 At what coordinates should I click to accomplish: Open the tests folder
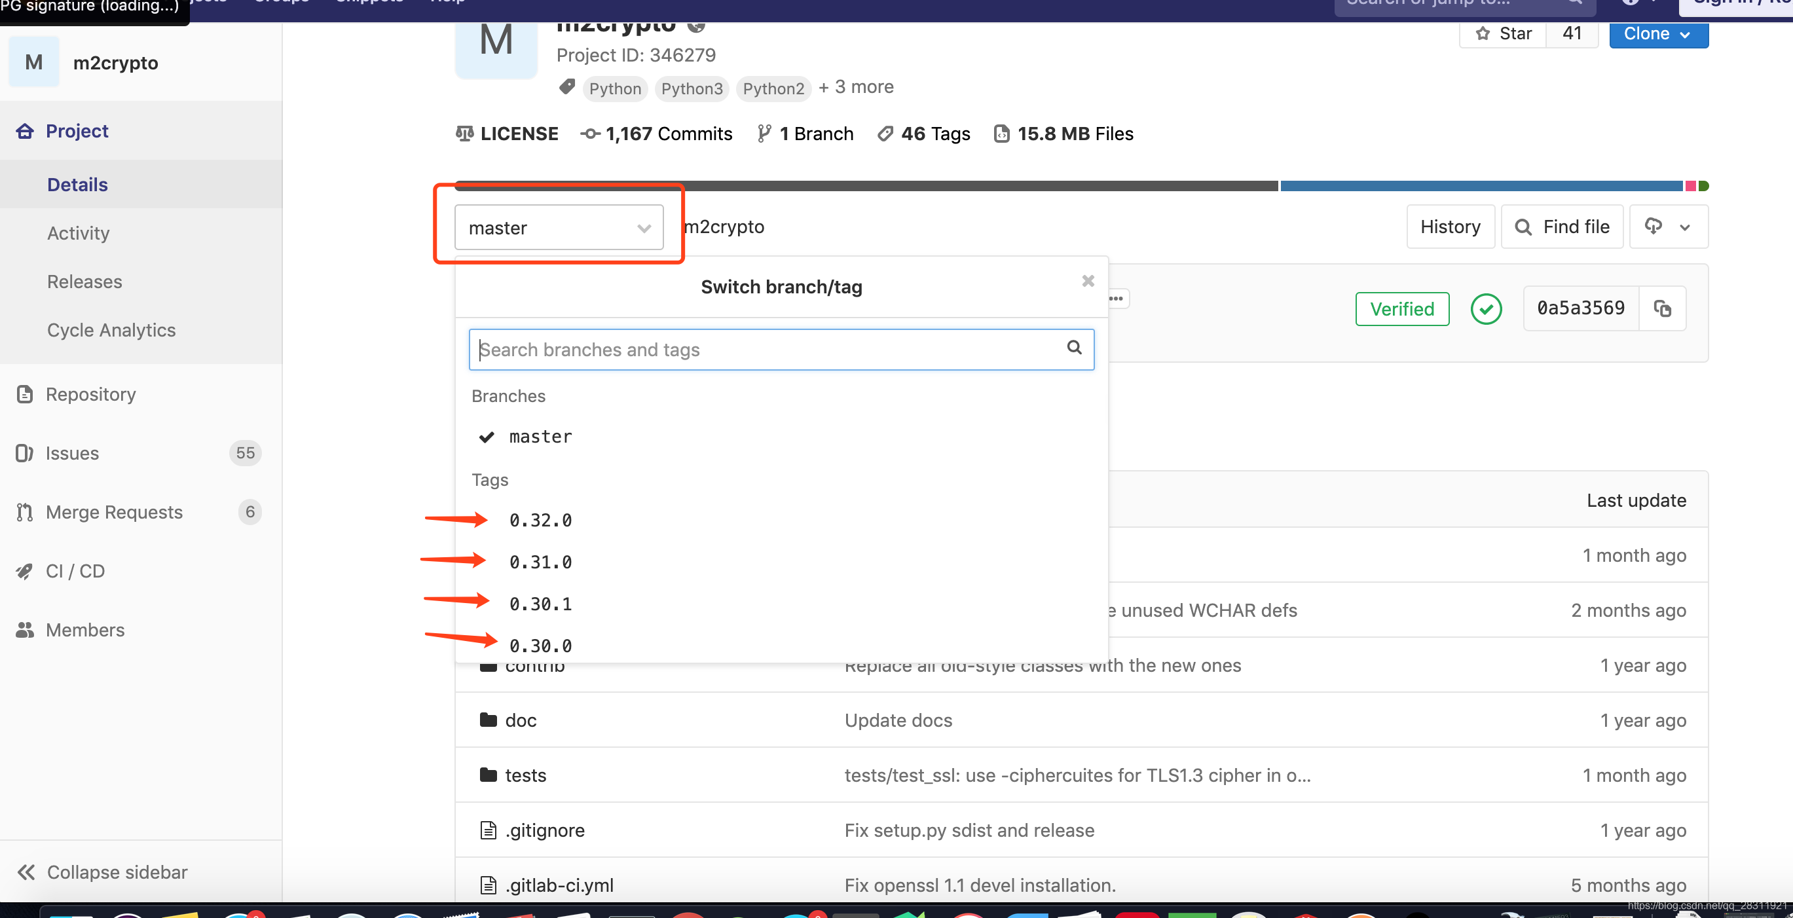click(x=525, y=775)
